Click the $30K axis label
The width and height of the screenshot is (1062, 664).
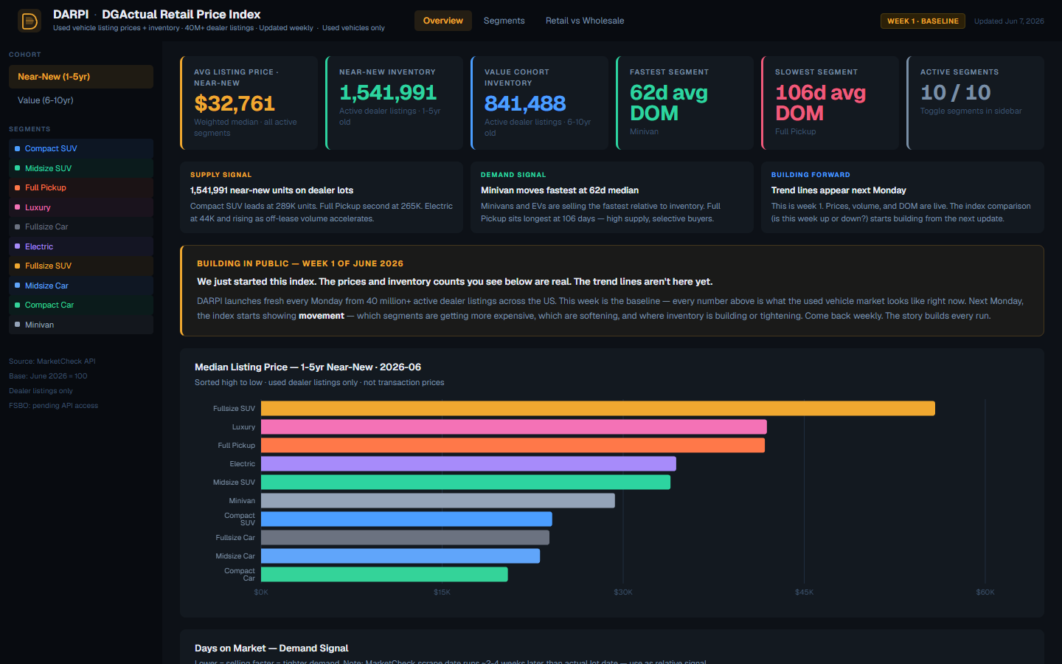[623, 592]
